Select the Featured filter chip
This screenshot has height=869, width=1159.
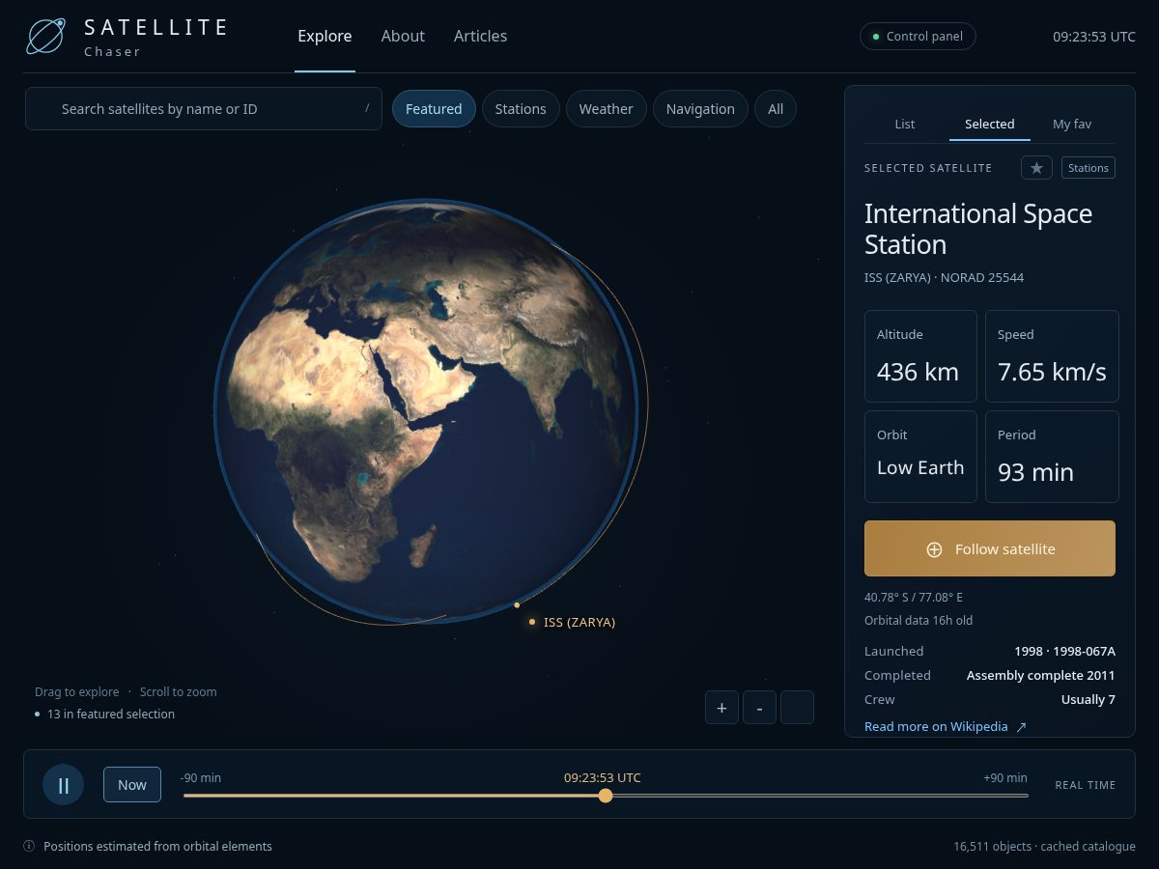coord(434,109)
